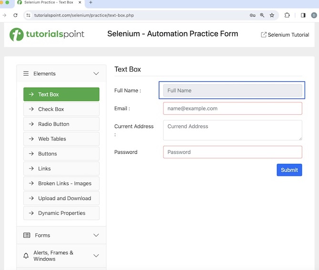Go to Web Tables menu item
Screen dimensions: 319x270
click(x=61, y=139)
